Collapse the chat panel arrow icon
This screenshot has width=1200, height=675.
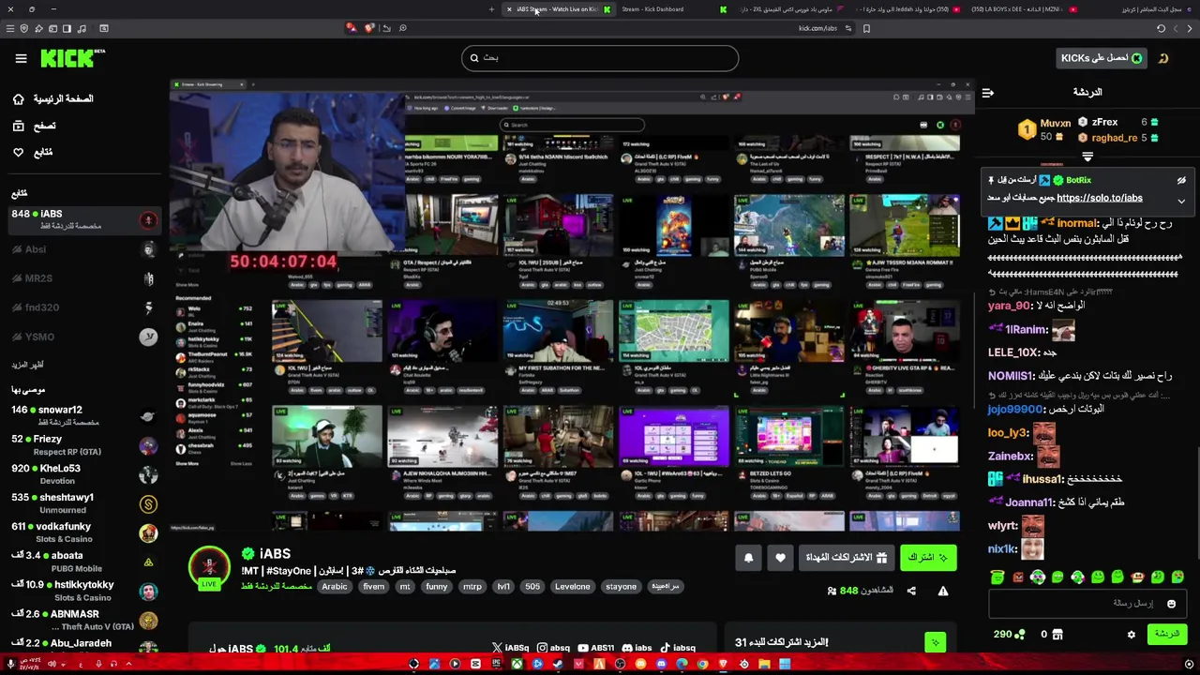coord(987,93)
